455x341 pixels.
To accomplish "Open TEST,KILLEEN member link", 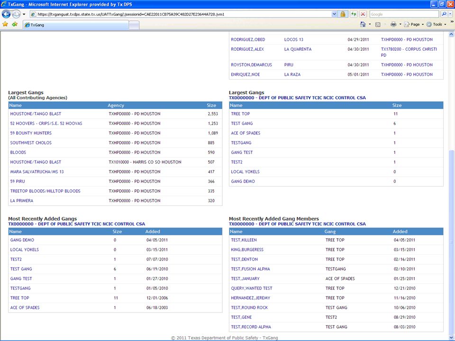I will pos(244,240).
